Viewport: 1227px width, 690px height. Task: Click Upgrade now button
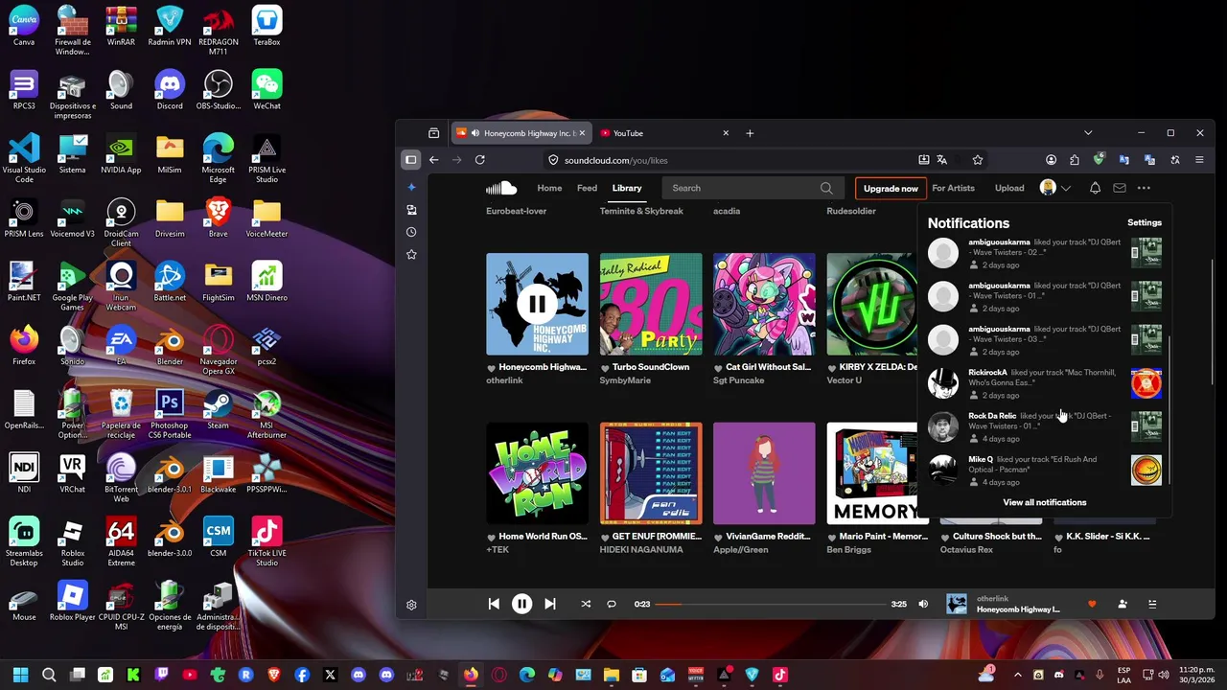click(x=891, y=188)
